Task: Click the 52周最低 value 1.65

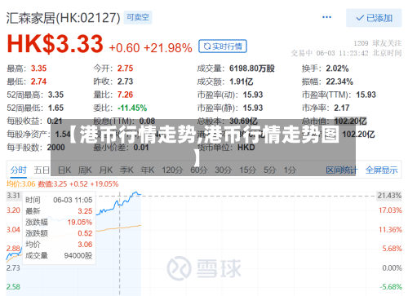Action: click(55, 108)
